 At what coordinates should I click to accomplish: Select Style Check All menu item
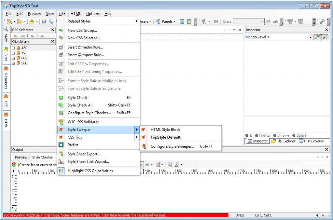click(99, 105)
